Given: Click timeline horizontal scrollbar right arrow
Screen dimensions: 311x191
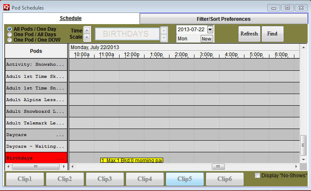Looking at the screenshot, I should [x=296, y=166].
